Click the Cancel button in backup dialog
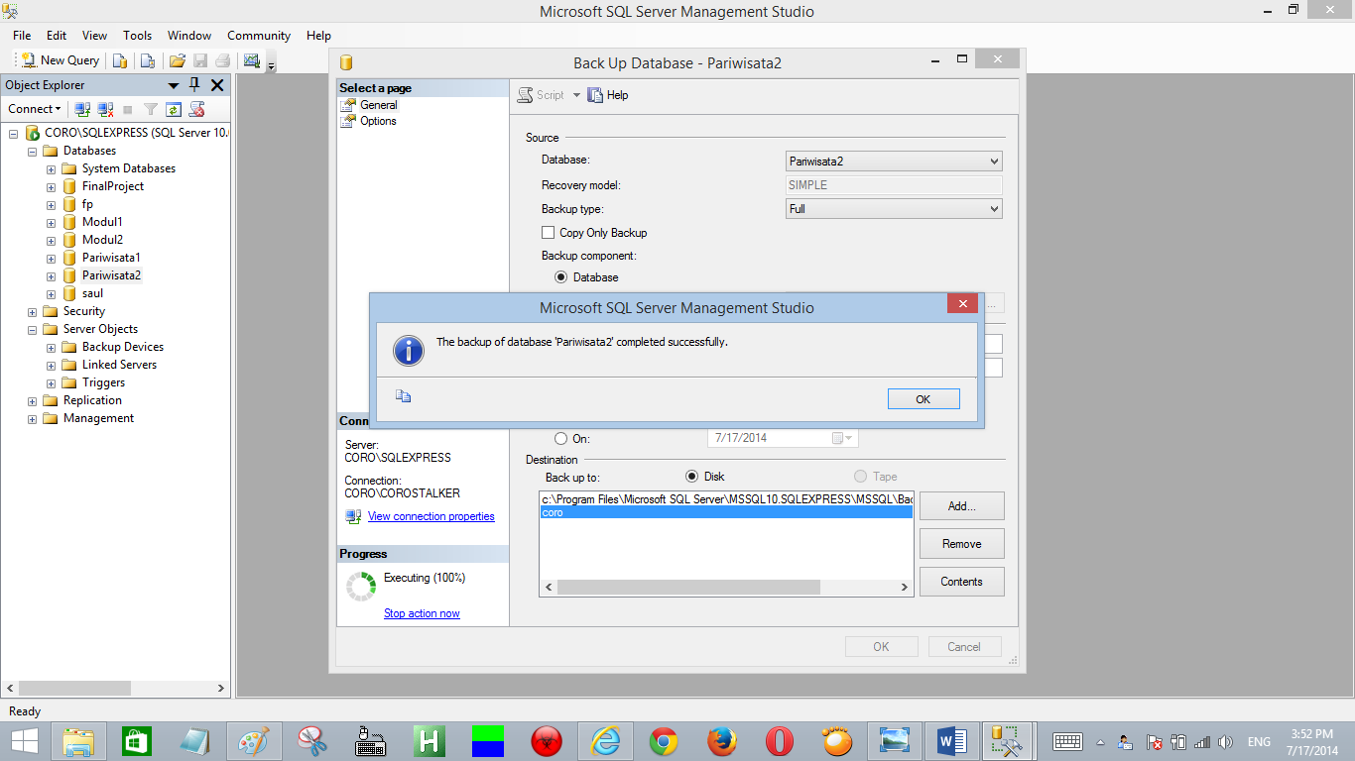 (964, 646)
